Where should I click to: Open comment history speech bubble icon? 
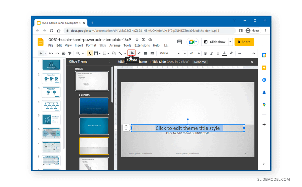[179, 42]
